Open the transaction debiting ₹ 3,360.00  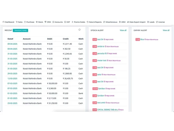[12, 88]
